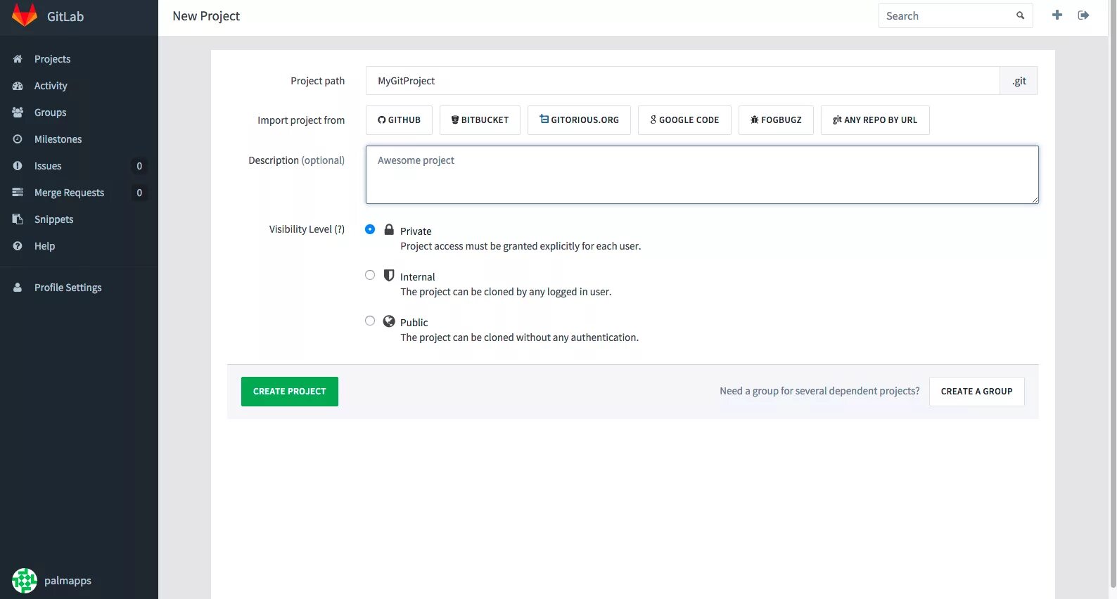Click the palmapps username link
Viewport: 1117px width, 599px height.
[68, 581]
